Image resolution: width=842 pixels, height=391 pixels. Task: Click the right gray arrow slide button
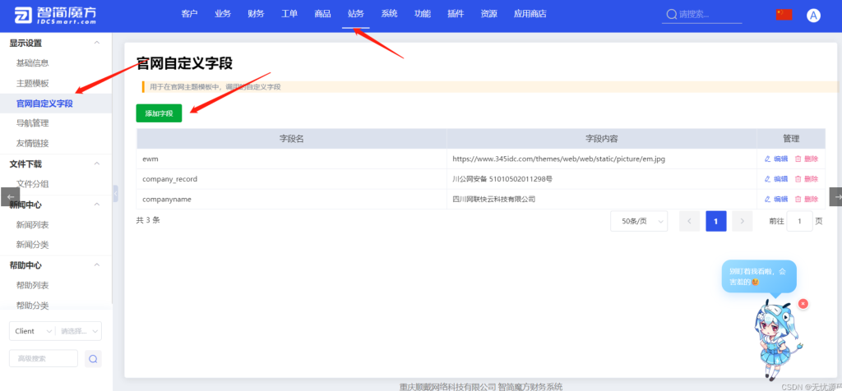tap(836, 197)
